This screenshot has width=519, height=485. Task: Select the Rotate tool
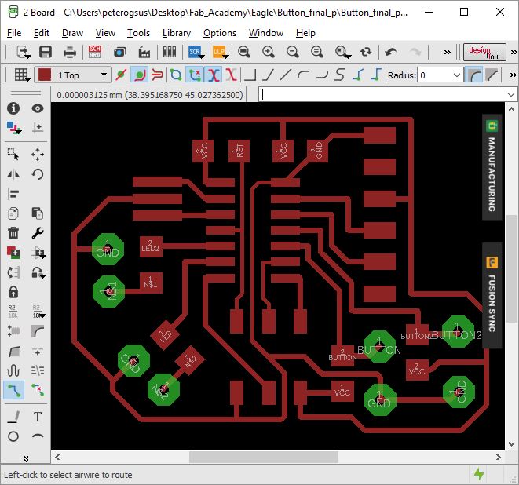(x=37, y=174)
